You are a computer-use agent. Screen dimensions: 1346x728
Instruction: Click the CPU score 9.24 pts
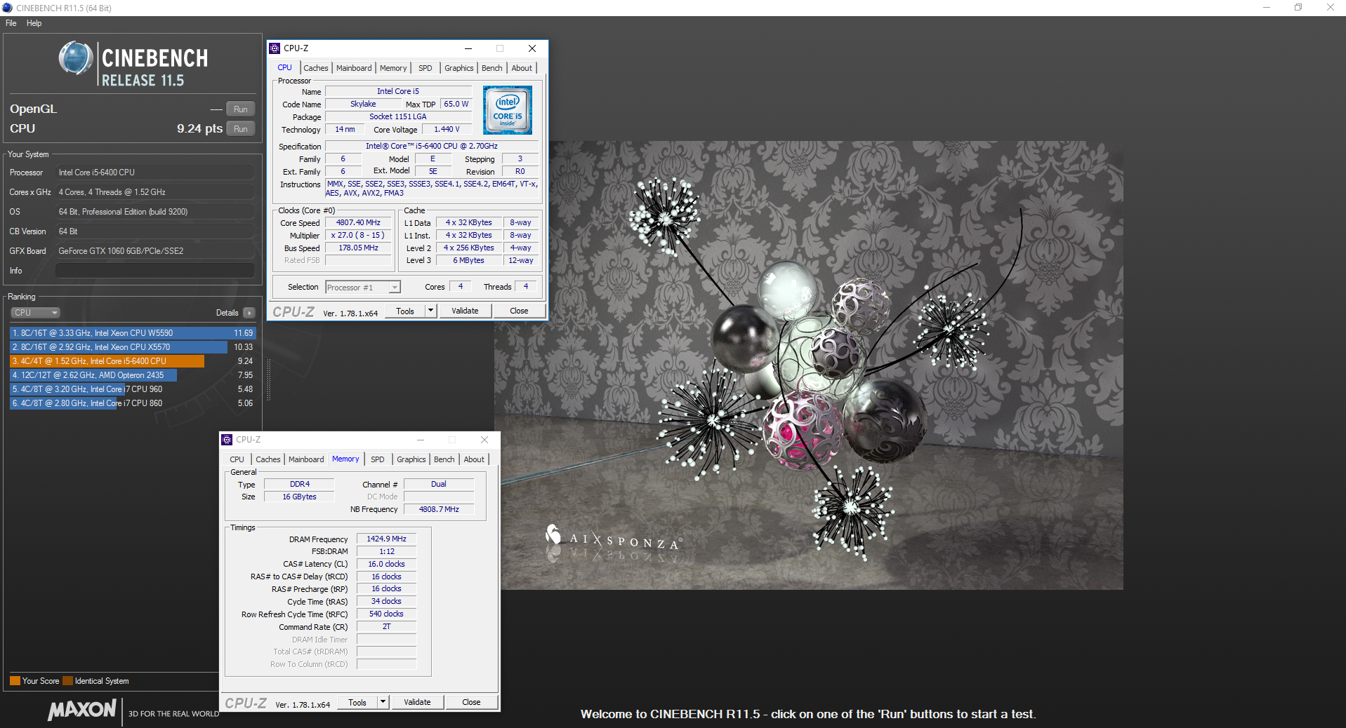click(x=199, y=129)
